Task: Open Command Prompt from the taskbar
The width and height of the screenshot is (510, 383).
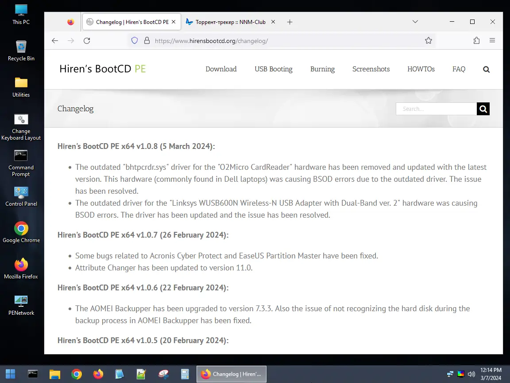Action: pyautogui.click(x=33, y=374)
